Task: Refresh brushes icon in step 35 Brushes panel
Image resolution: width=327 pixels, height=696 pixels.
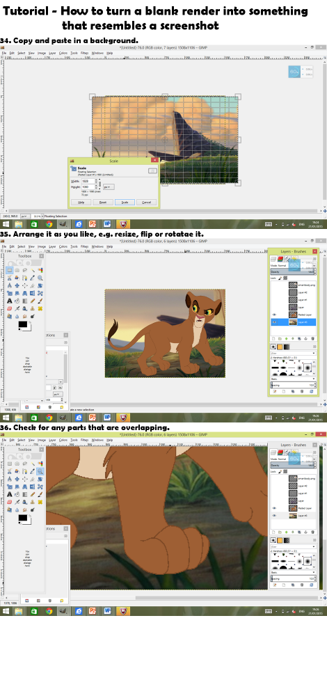Action: 312,391
